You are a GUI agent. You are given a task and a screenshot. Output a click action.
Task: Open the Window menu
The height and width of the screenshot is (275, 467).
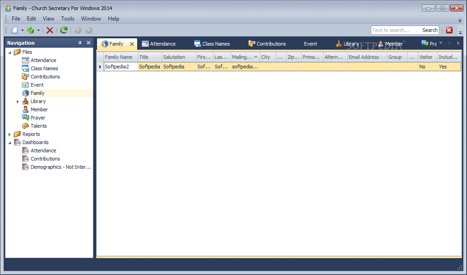91,19
